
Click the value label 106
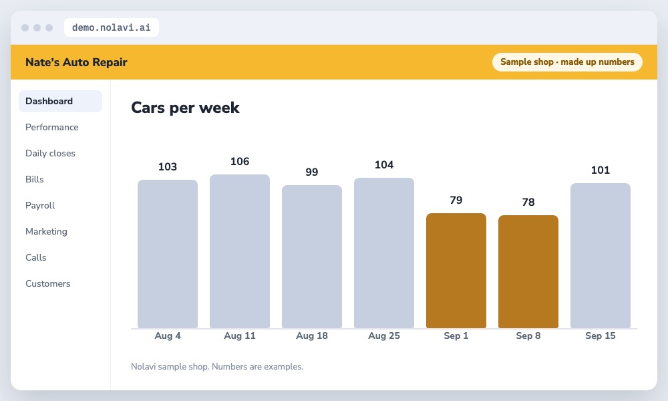(x=240, y=162)
